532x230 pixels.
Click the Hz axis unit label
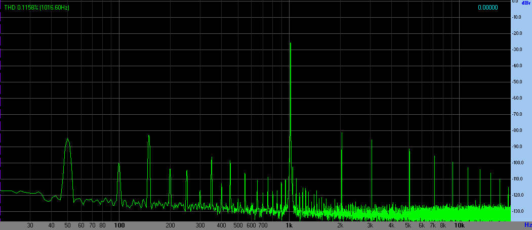[x=528, y=224]
